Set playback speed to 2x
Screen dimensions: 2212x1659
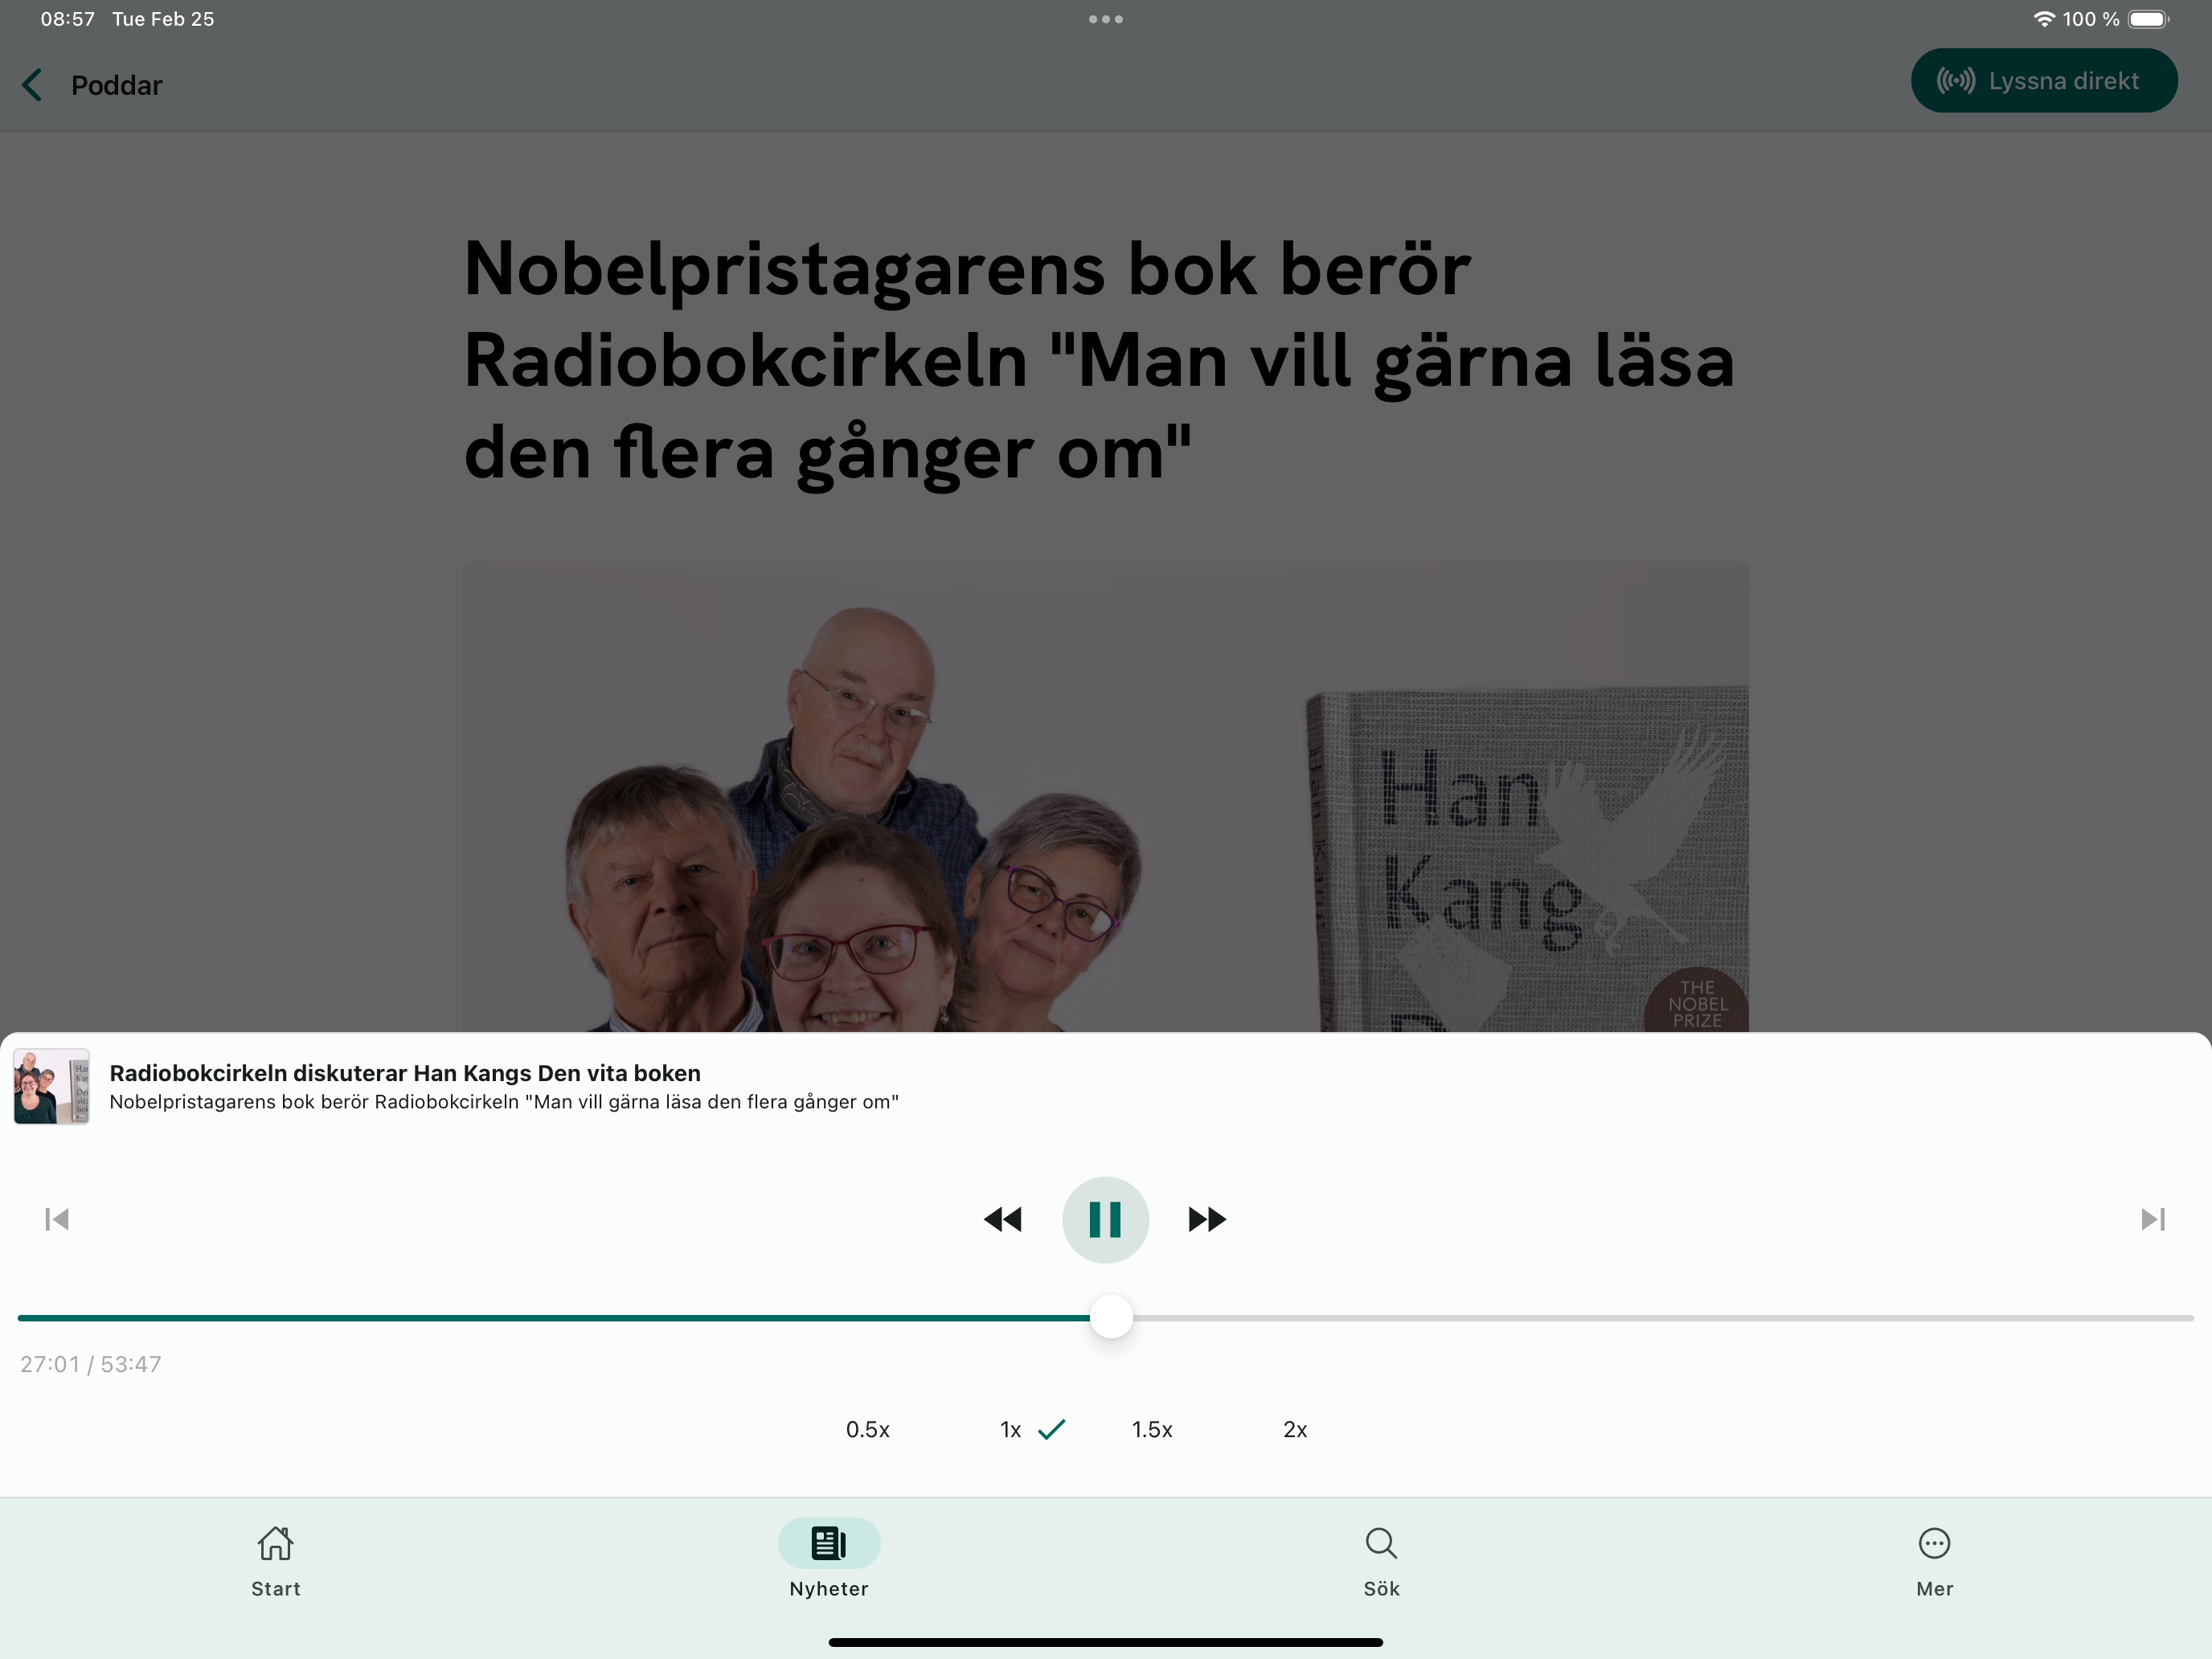pos(1295,1430)
